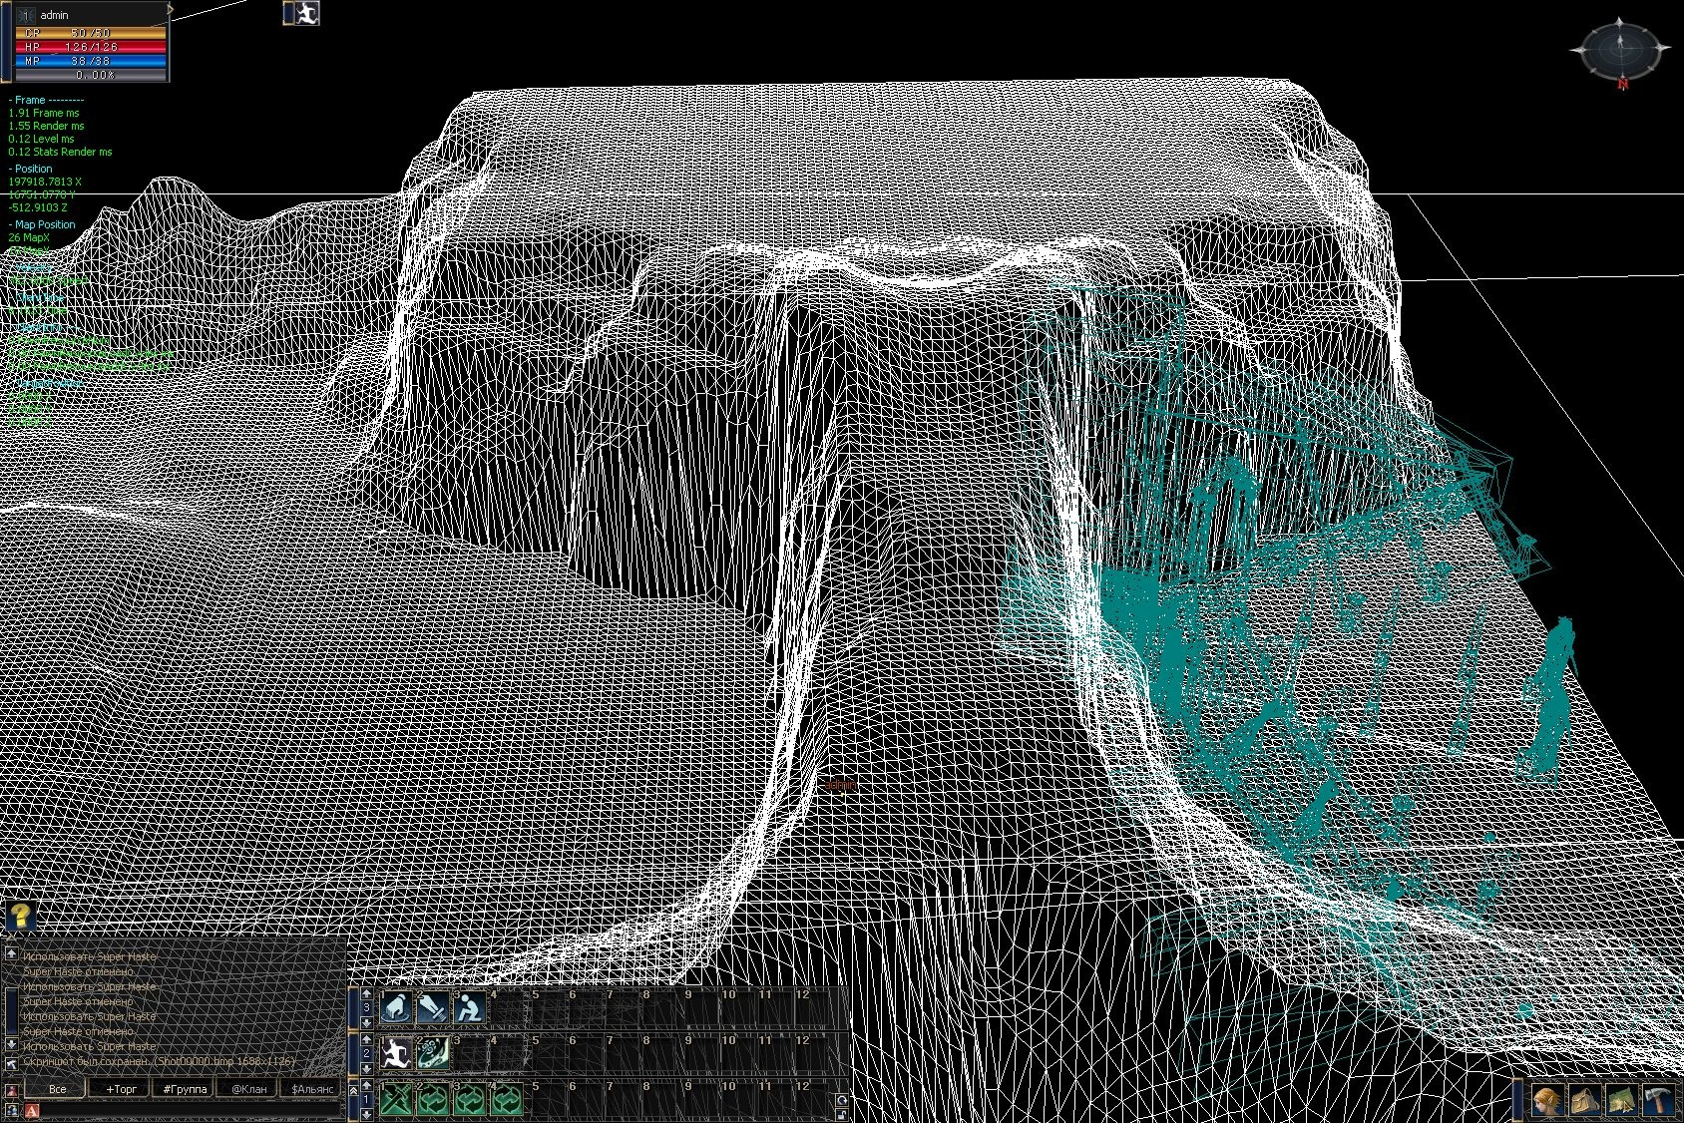The image size is (1684, 1123).
Task: Click the menu bar drag handle at bottom right
Action: (x=1517, y=1100)
